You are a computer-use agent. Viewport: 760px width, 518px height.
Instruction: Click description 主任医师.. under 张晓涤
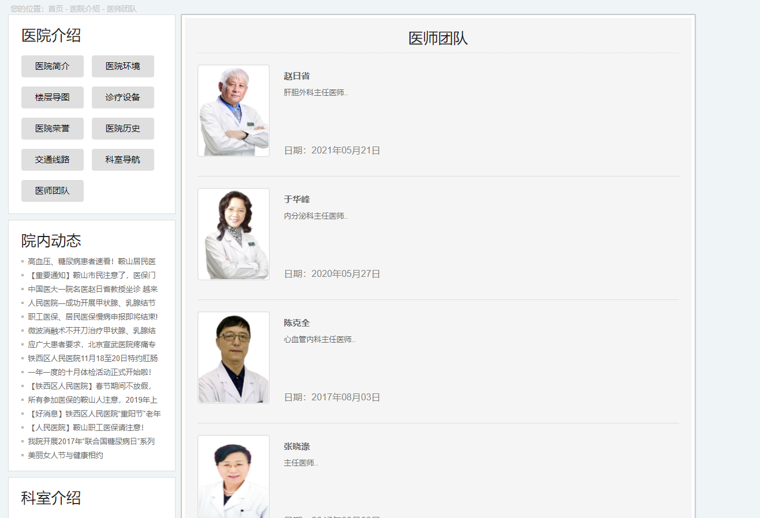(301, 463)
